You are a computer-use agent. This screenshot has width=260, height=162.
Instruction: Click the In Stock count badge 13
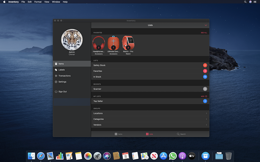point(205,77)
